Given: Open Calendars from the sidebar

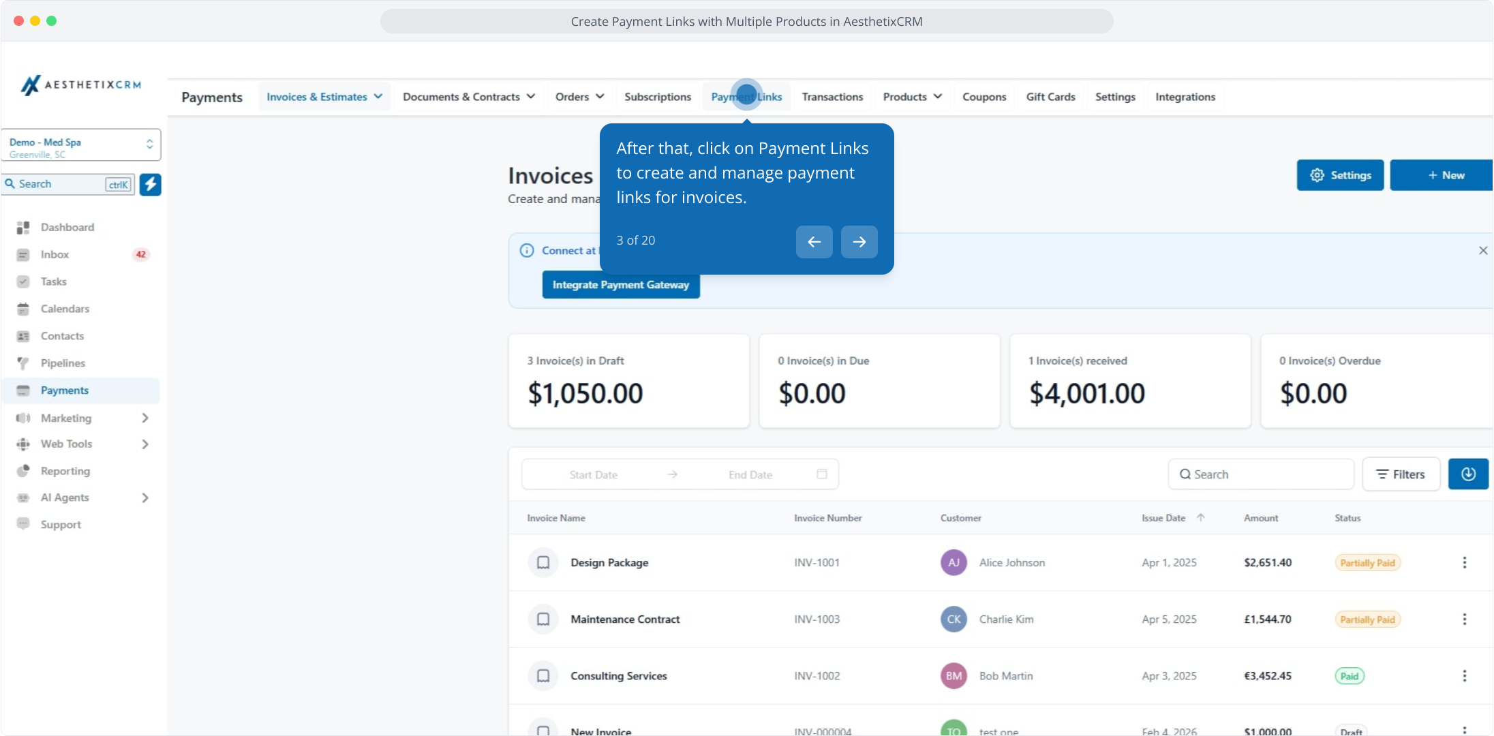Looking at the screenshot, I should tap(65, 309).
